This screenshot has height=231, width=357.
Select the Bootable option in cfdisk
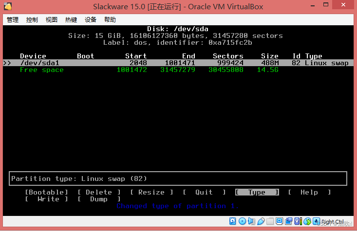tap(46, 193)
